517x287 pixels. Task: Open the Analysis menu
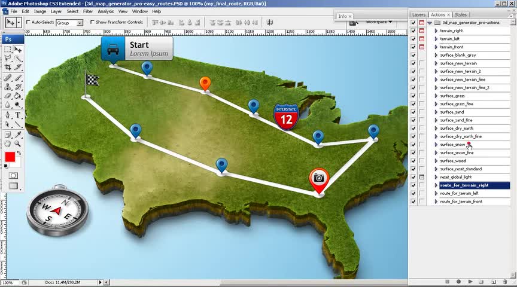coord(105,11)
